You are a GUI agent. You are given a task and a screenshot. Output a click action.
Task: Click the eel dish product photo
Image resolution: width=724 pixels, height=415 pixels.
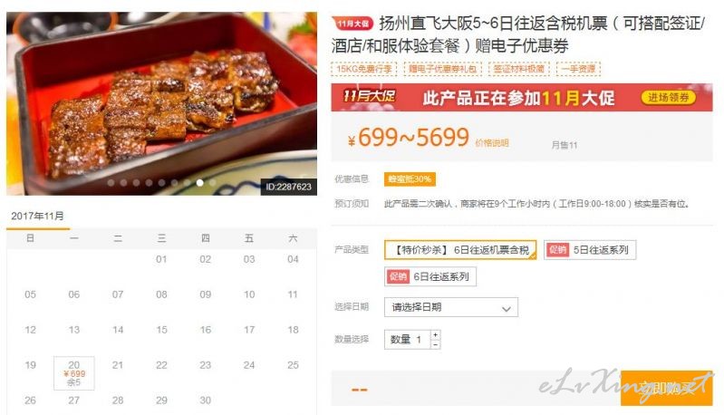(x=161, y=103)
